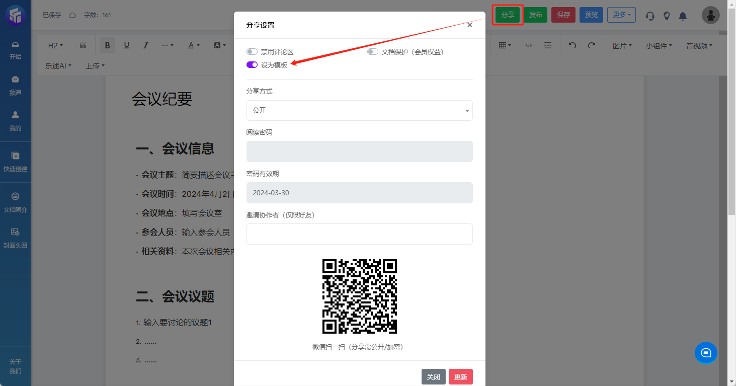This screenshot has width=736, height=386.
Task: Open the floating chat bubble
Action: (706, 353)
